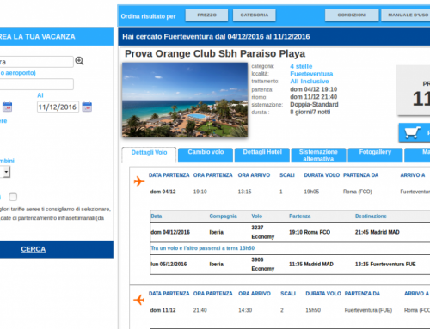430x329 pixels.
Task: Open the hotel beach photo thumbnail
Action: click(x=185, y=100)
